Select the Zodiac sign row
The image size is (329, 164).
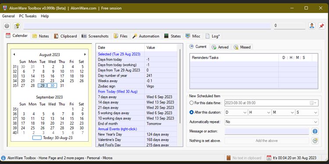pyautogui.click(x=136, y=86)
